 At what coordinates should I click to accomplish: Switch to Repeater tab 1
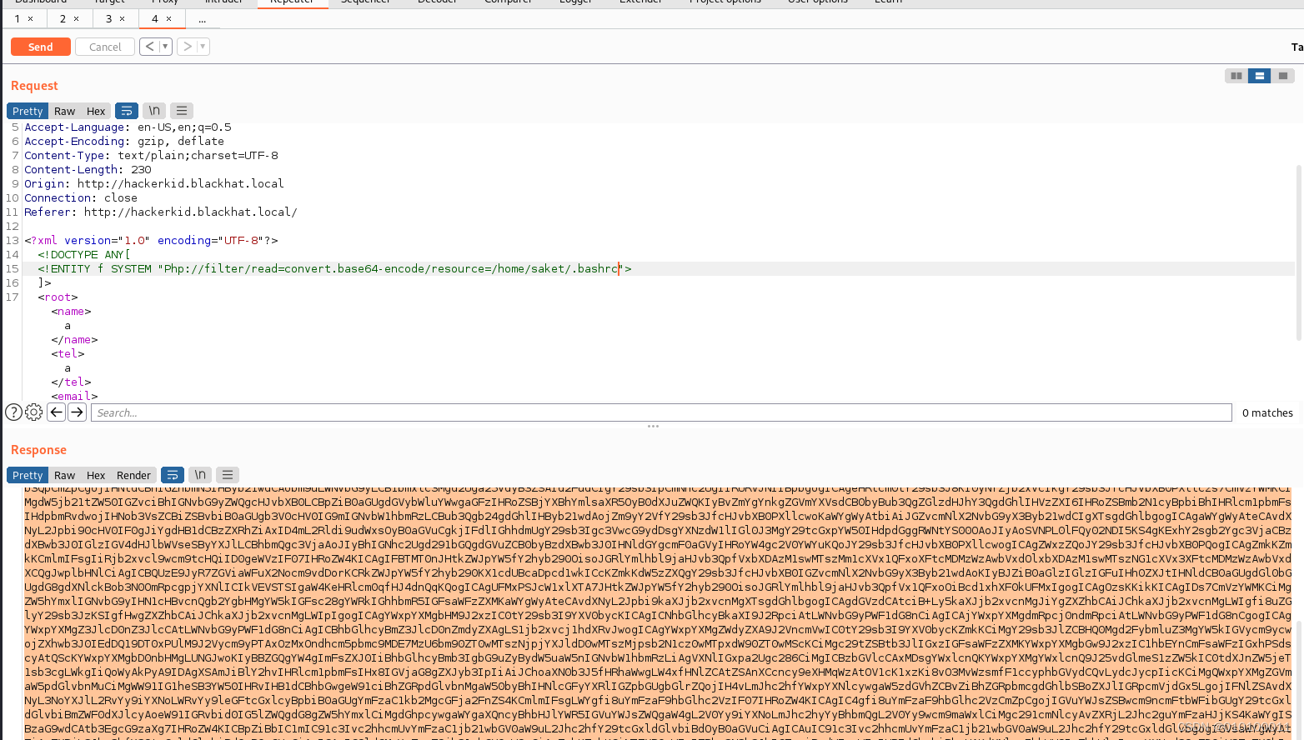pos(18,18)
